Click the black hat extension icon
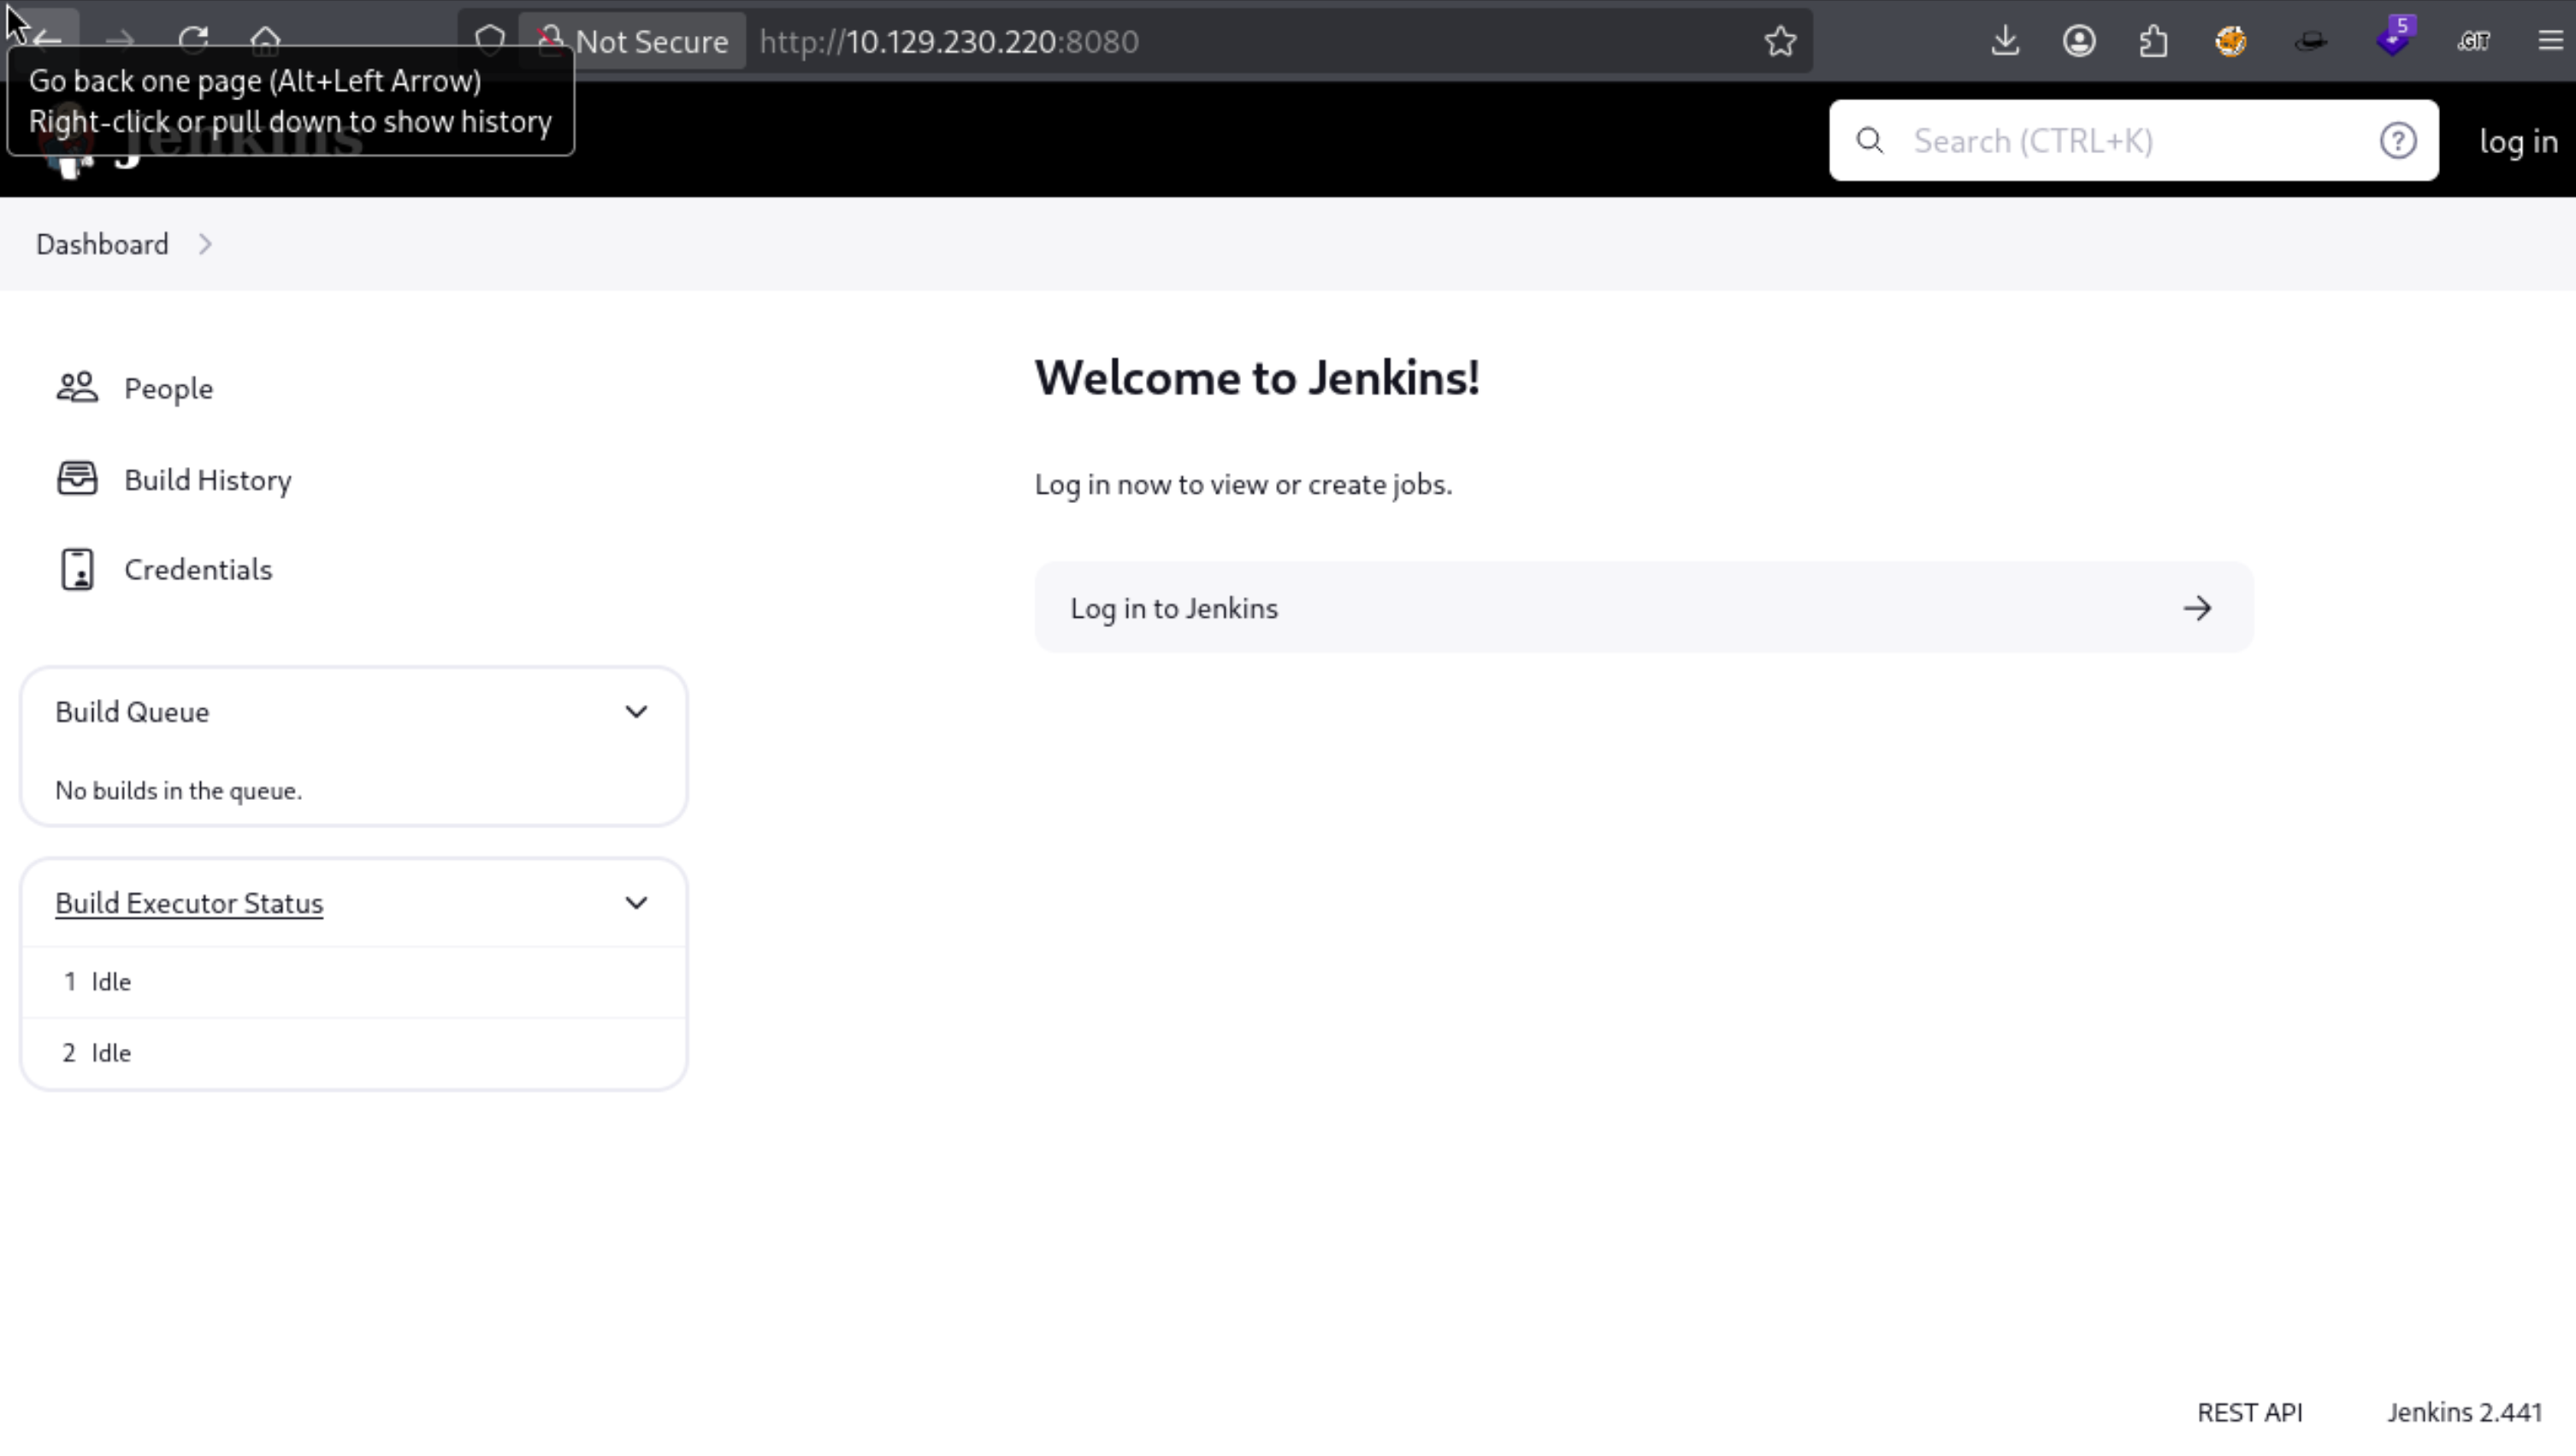 click(2310, 41)
